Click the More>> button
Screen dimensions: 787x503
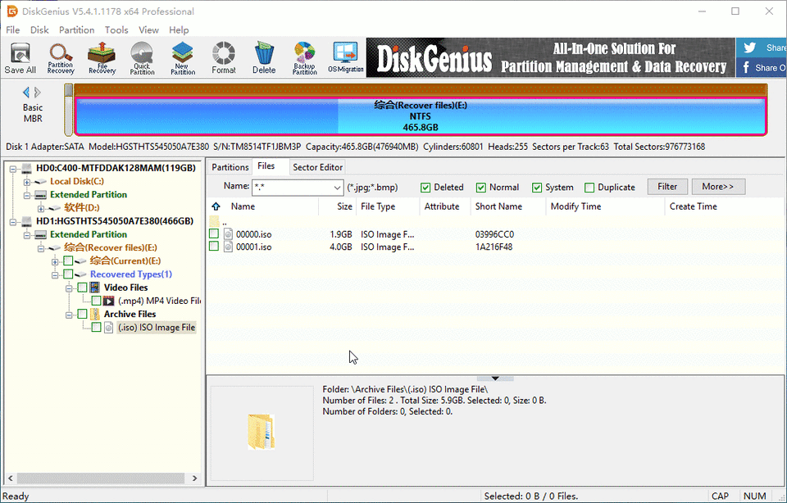[x=718, y=187]
